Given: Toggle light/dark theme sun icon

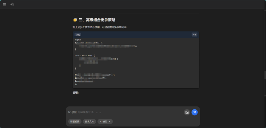Looking at the screenshot, I should point(12,4).
